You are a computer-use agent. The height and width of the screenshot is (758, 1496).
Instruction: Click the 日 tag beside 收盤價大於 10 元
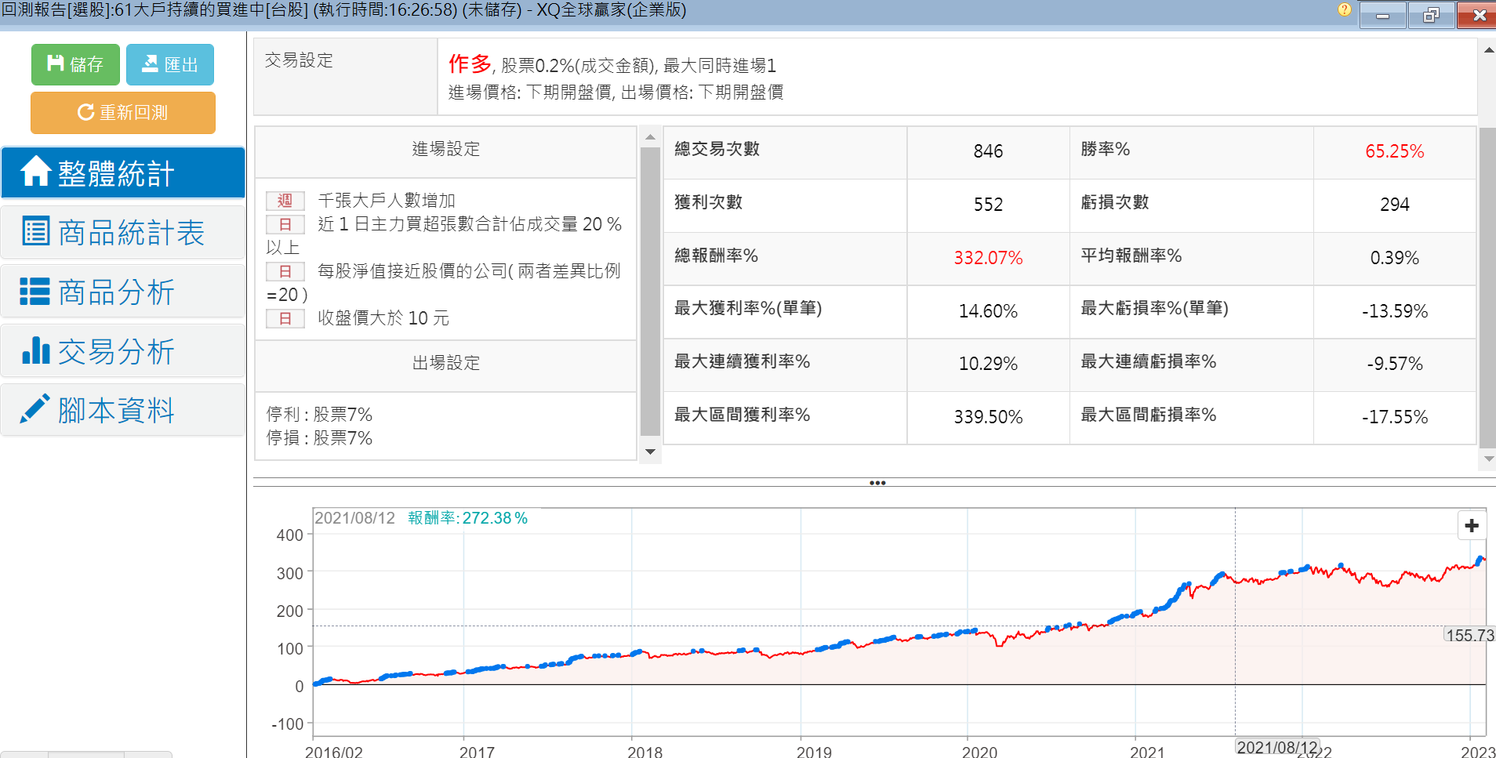(x=285, y=318)
